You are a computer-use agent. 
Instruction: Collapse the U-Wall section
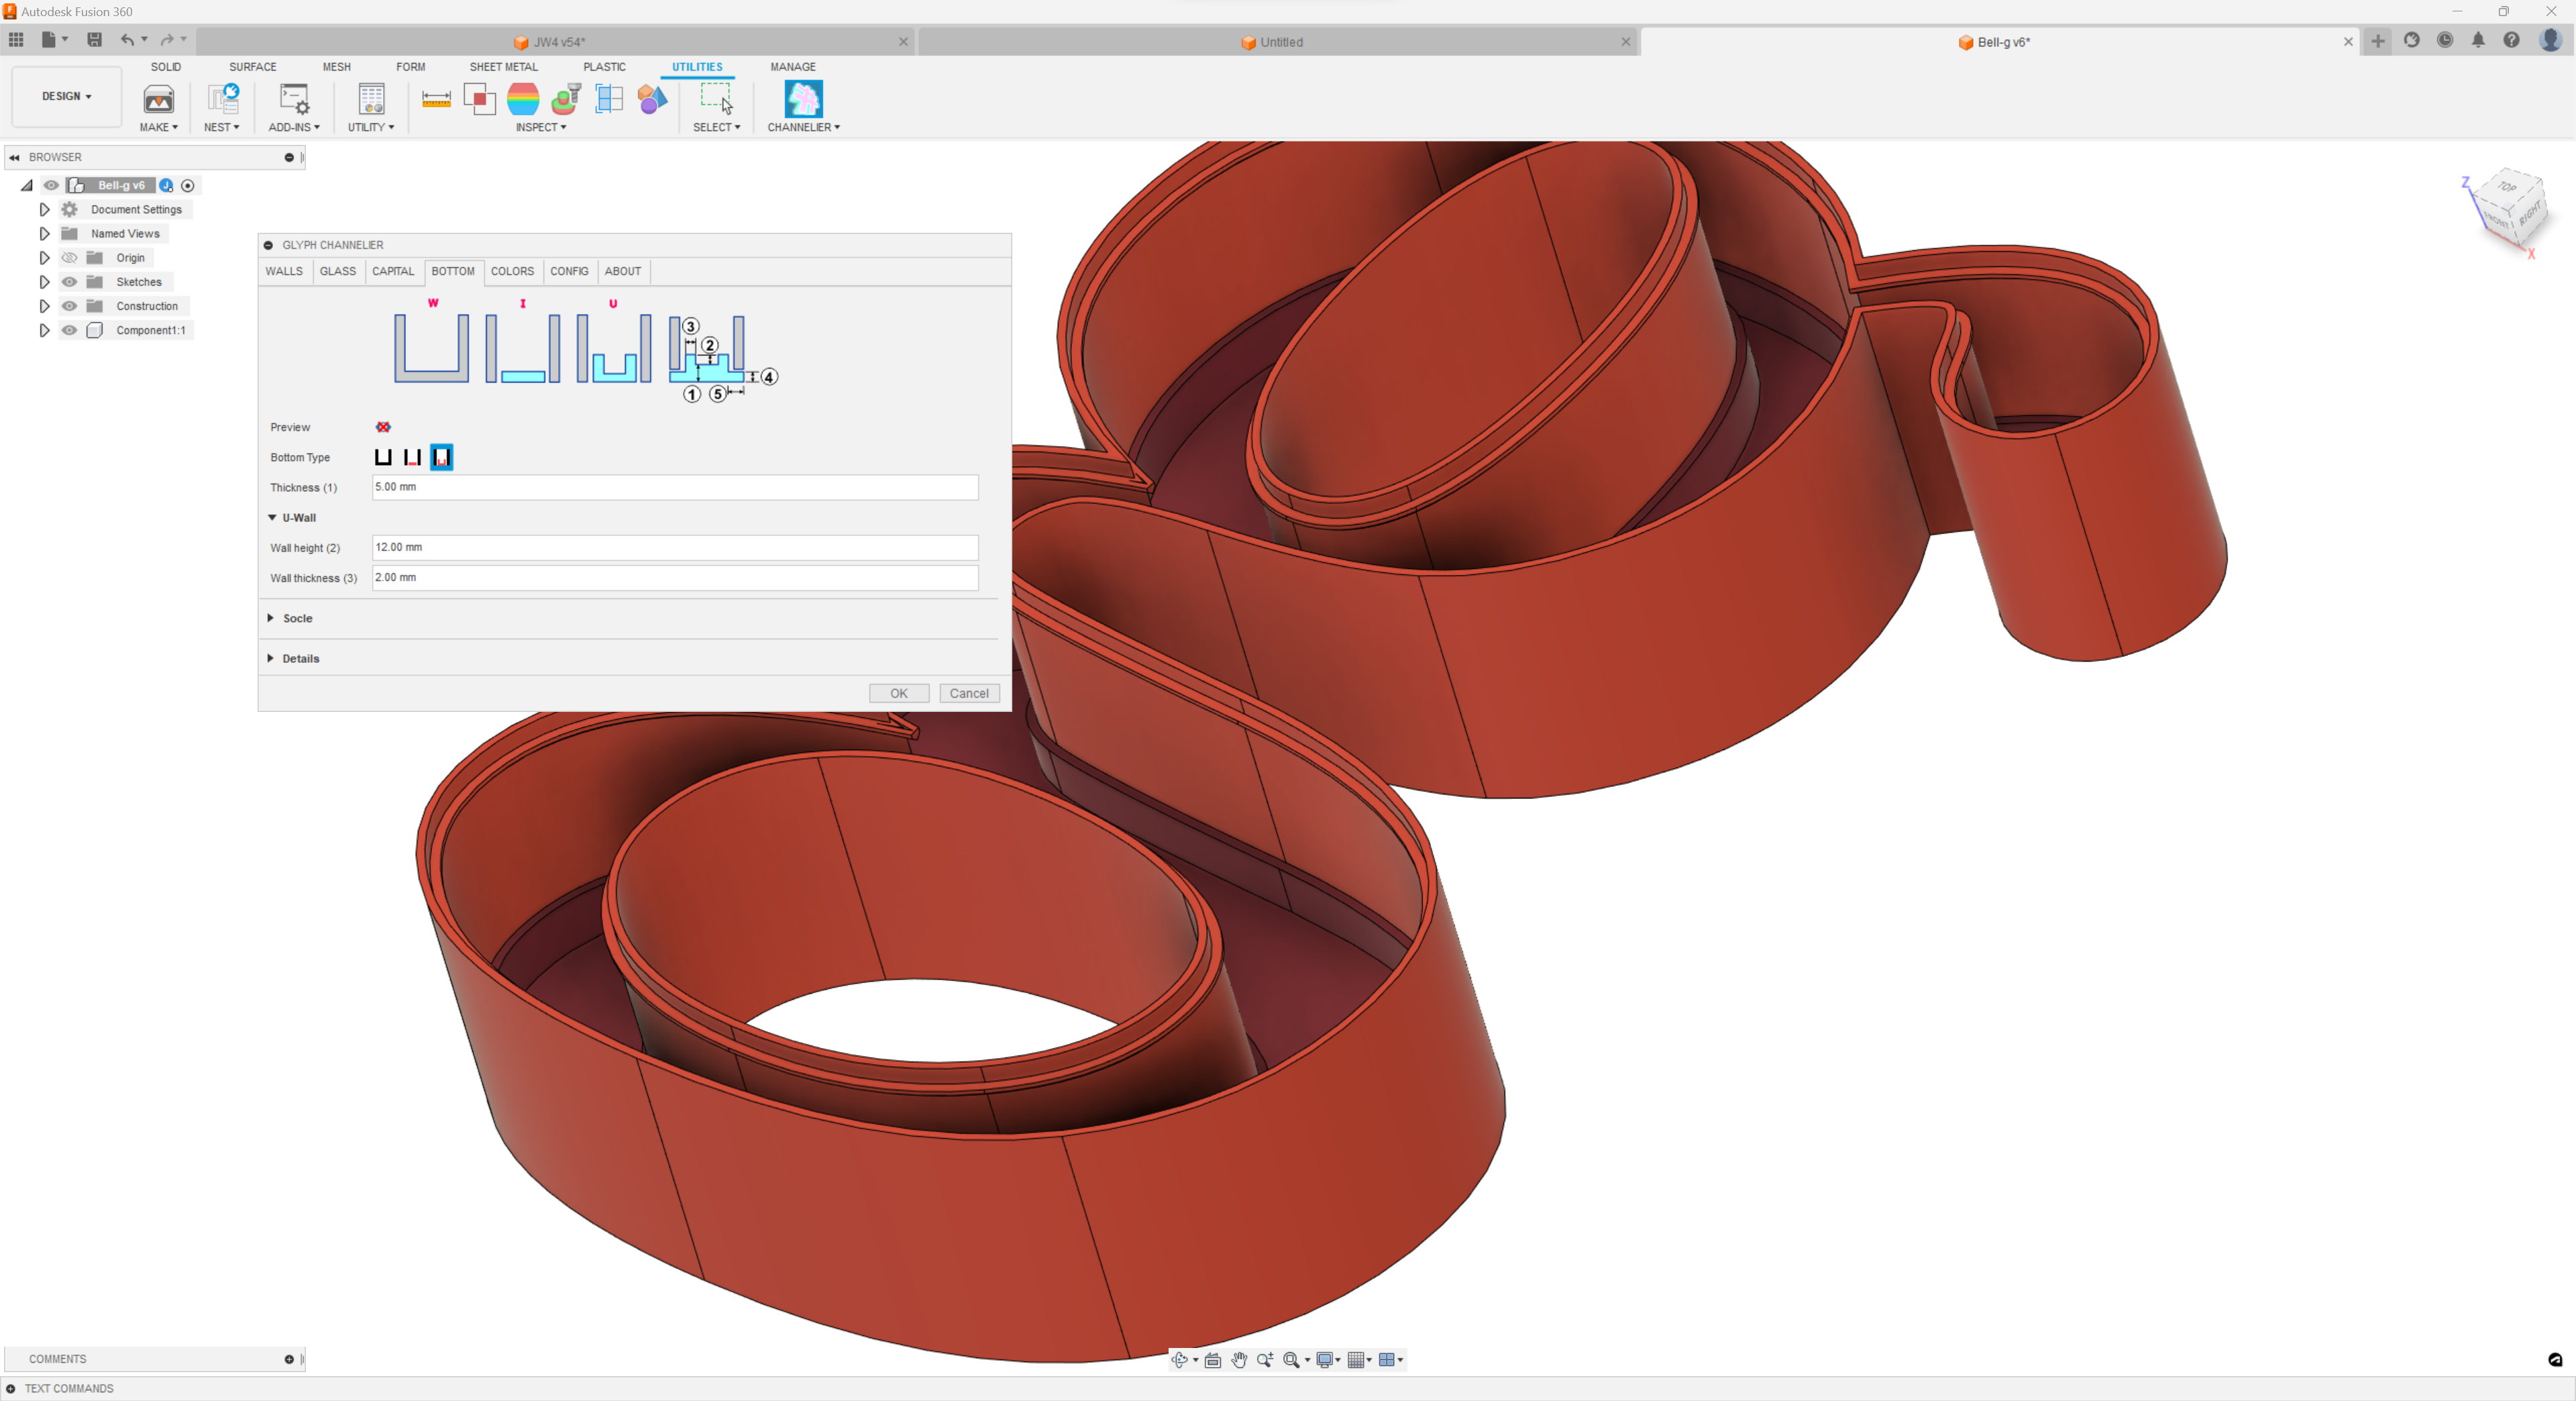(272, 518)
